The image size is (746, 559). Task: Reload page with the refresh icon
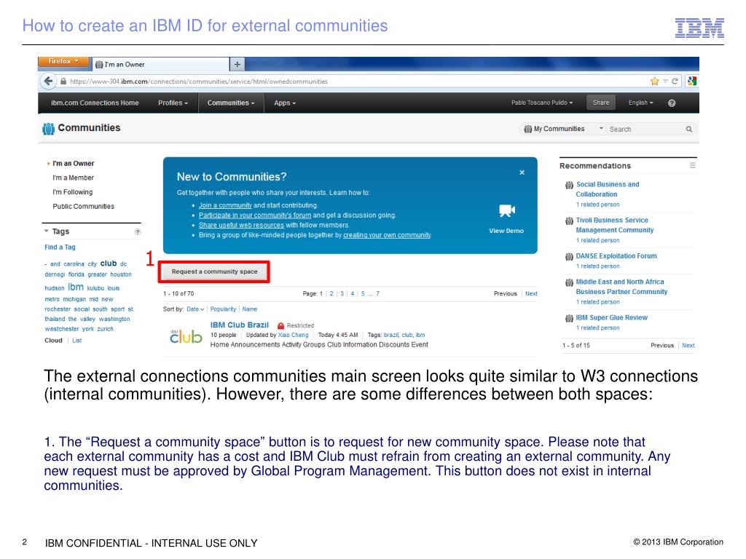[675, 82]
